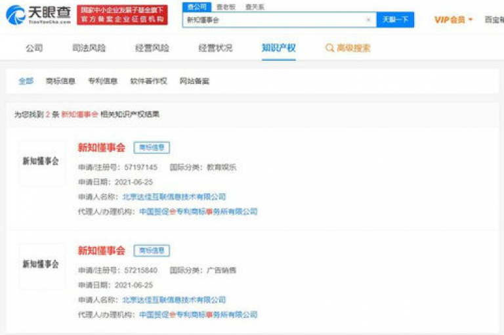Filter by 软件著作权
The width and height of the screenshot is (504, 335).
148,81
